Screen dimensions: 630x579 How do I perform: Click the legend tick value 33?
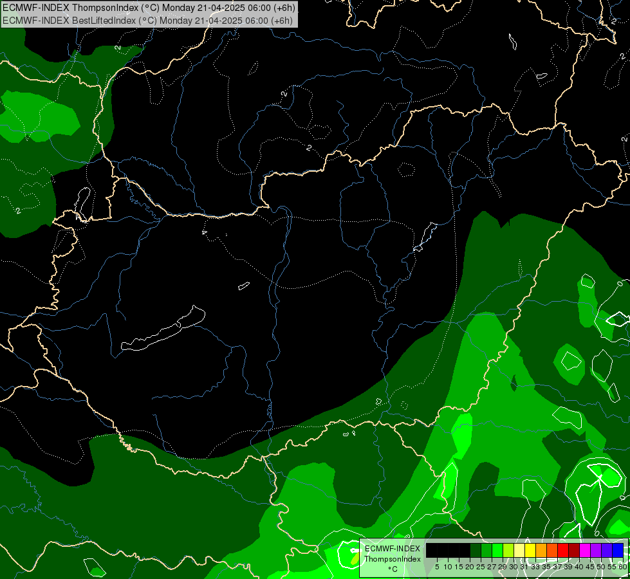click(x=535, y=567)
